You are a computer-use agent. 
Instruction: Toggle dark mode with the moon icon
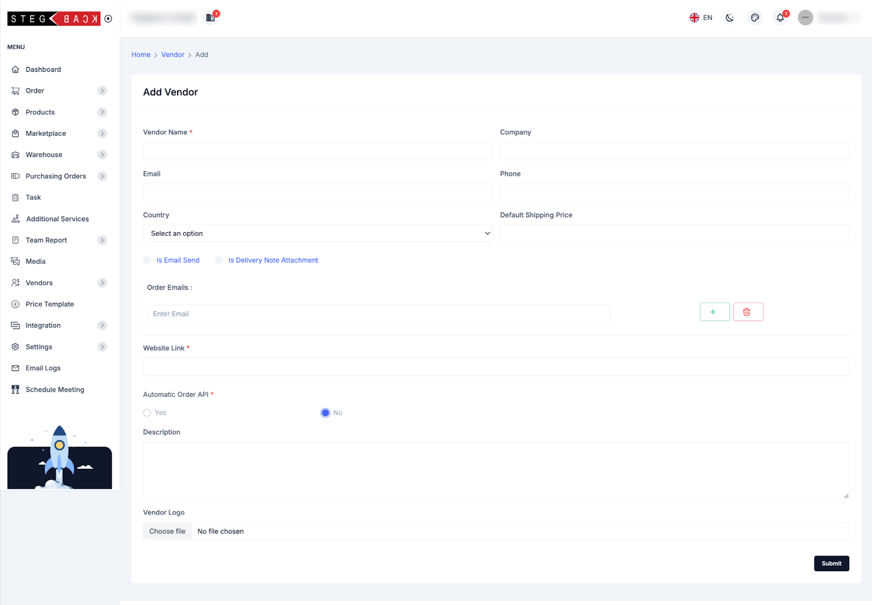[730, 17]
